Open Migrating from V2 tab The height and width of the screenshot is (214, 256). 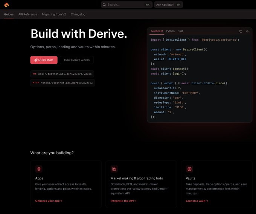pyautogui.click(x=54, y=14)
